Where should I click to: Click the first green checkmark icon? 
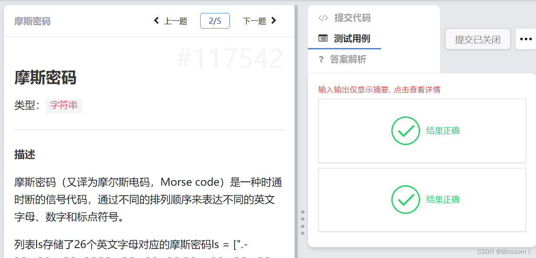(405, 130)
